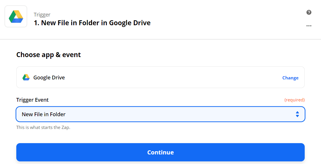This screenshot has width=321, height=164.
Task: Collapse the 'Choose app & event' section heading
Action: 49,55
